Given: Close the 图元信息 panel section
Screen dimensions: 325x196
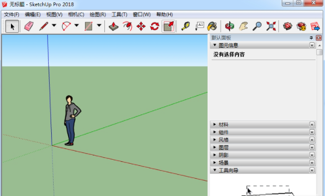Looking at the screenshot, I should point(312,45).
